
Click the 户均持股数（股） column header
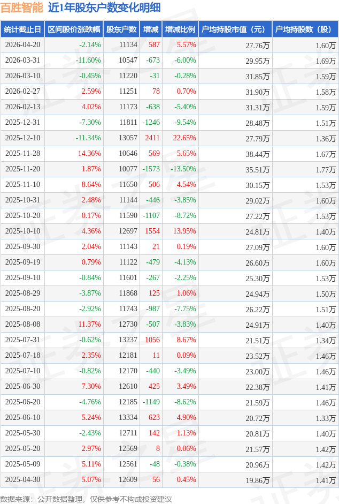point(305,29)
